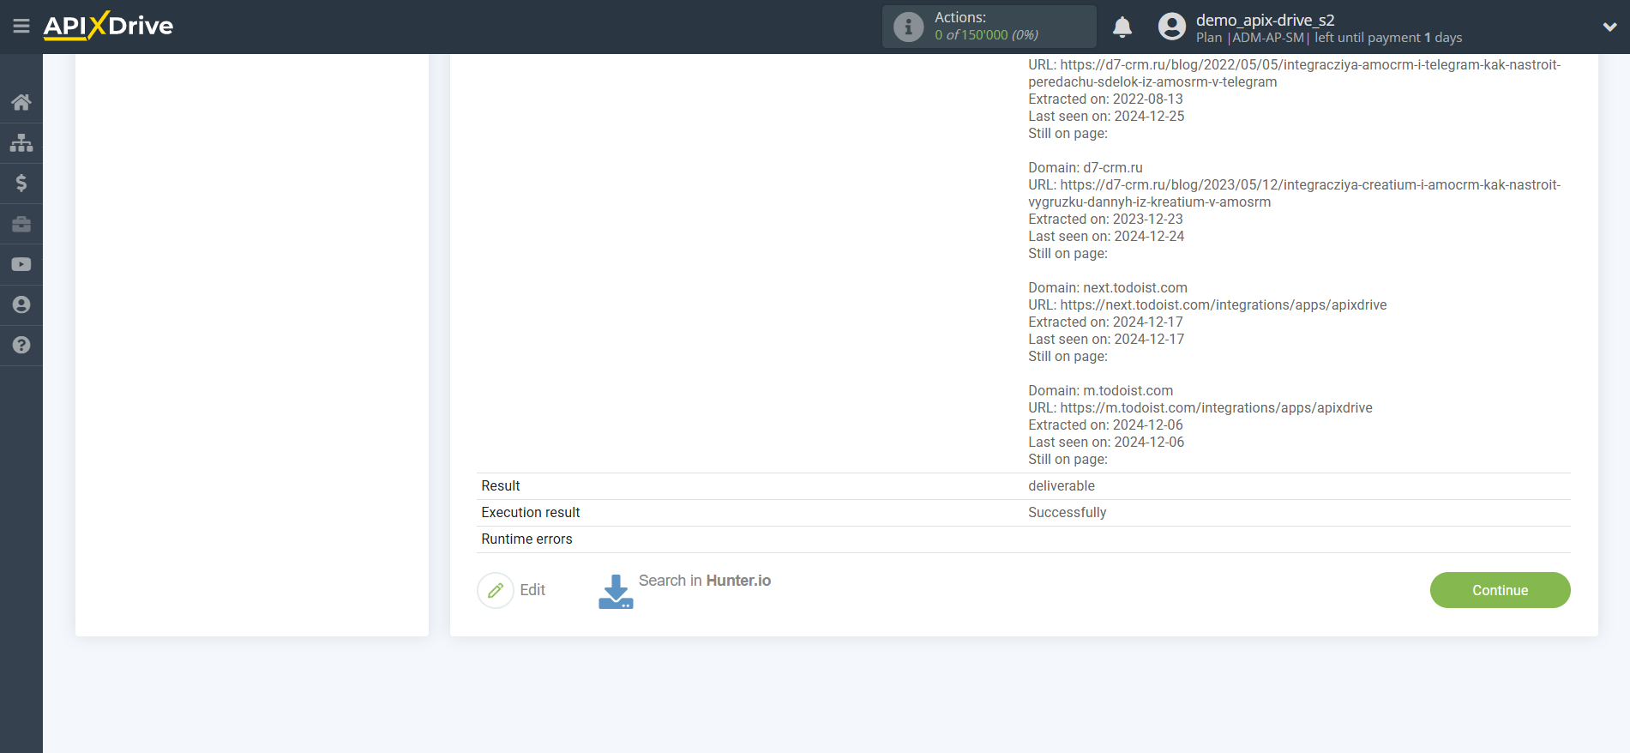1630x753 pixels.
Task: Open the connections sitemap icon
Action: coord(21,142)
